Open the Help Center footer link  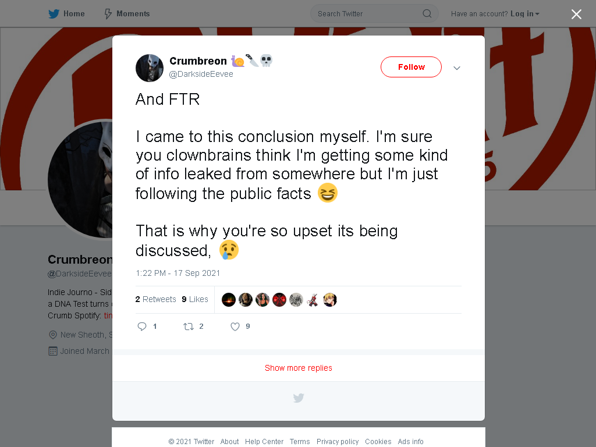coord(264,441)
